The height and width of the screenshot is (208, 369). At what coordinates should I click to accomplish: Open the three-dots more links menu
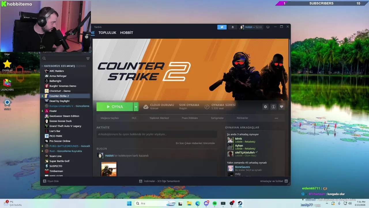276,118
